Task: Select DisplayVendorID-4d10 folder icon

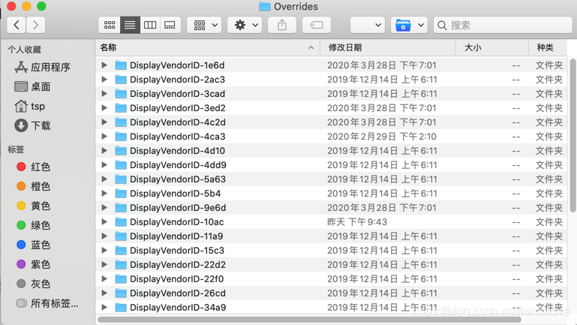Action: tap(121, 151)
